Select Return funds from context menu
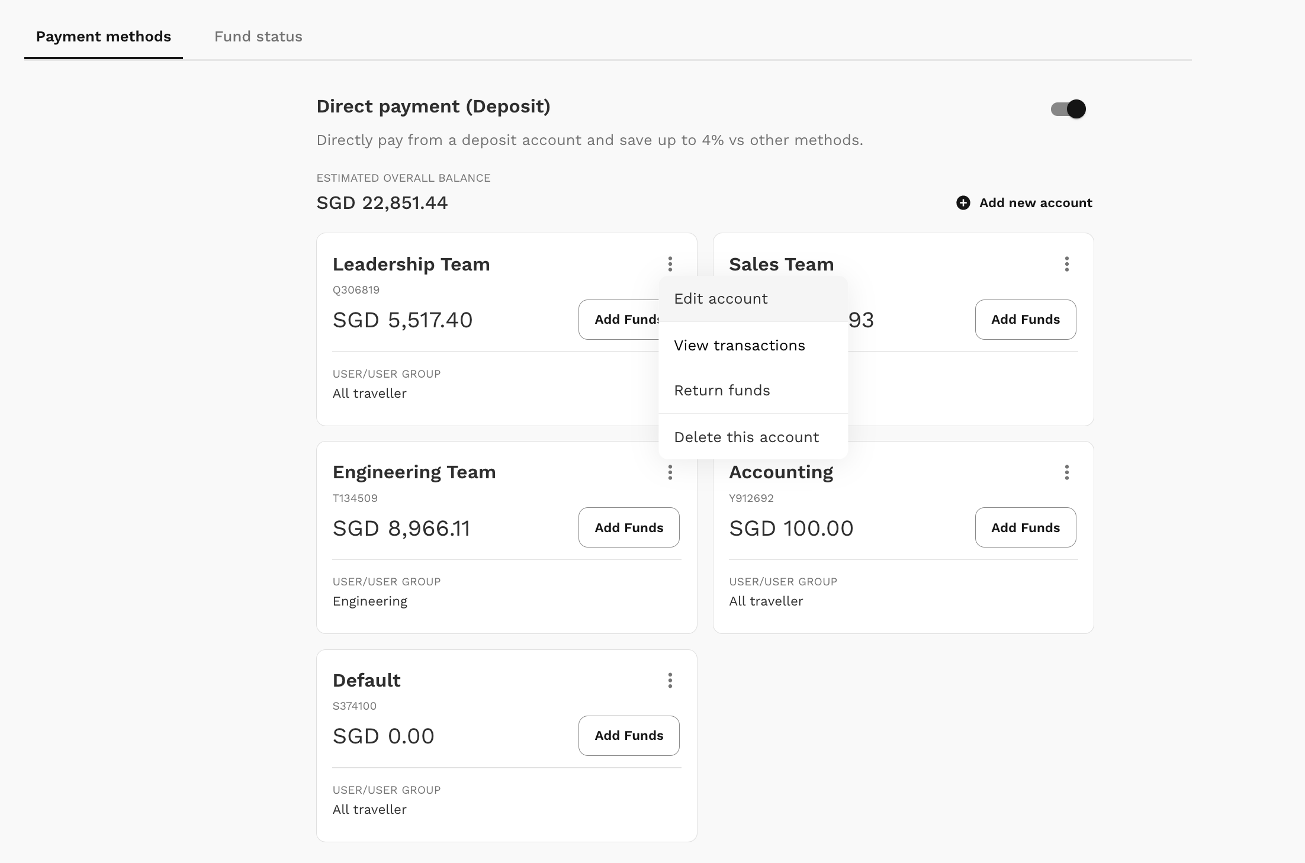The width and height of the screenshot is (1305, 863). pyautogui.click(x=722, y=390)
